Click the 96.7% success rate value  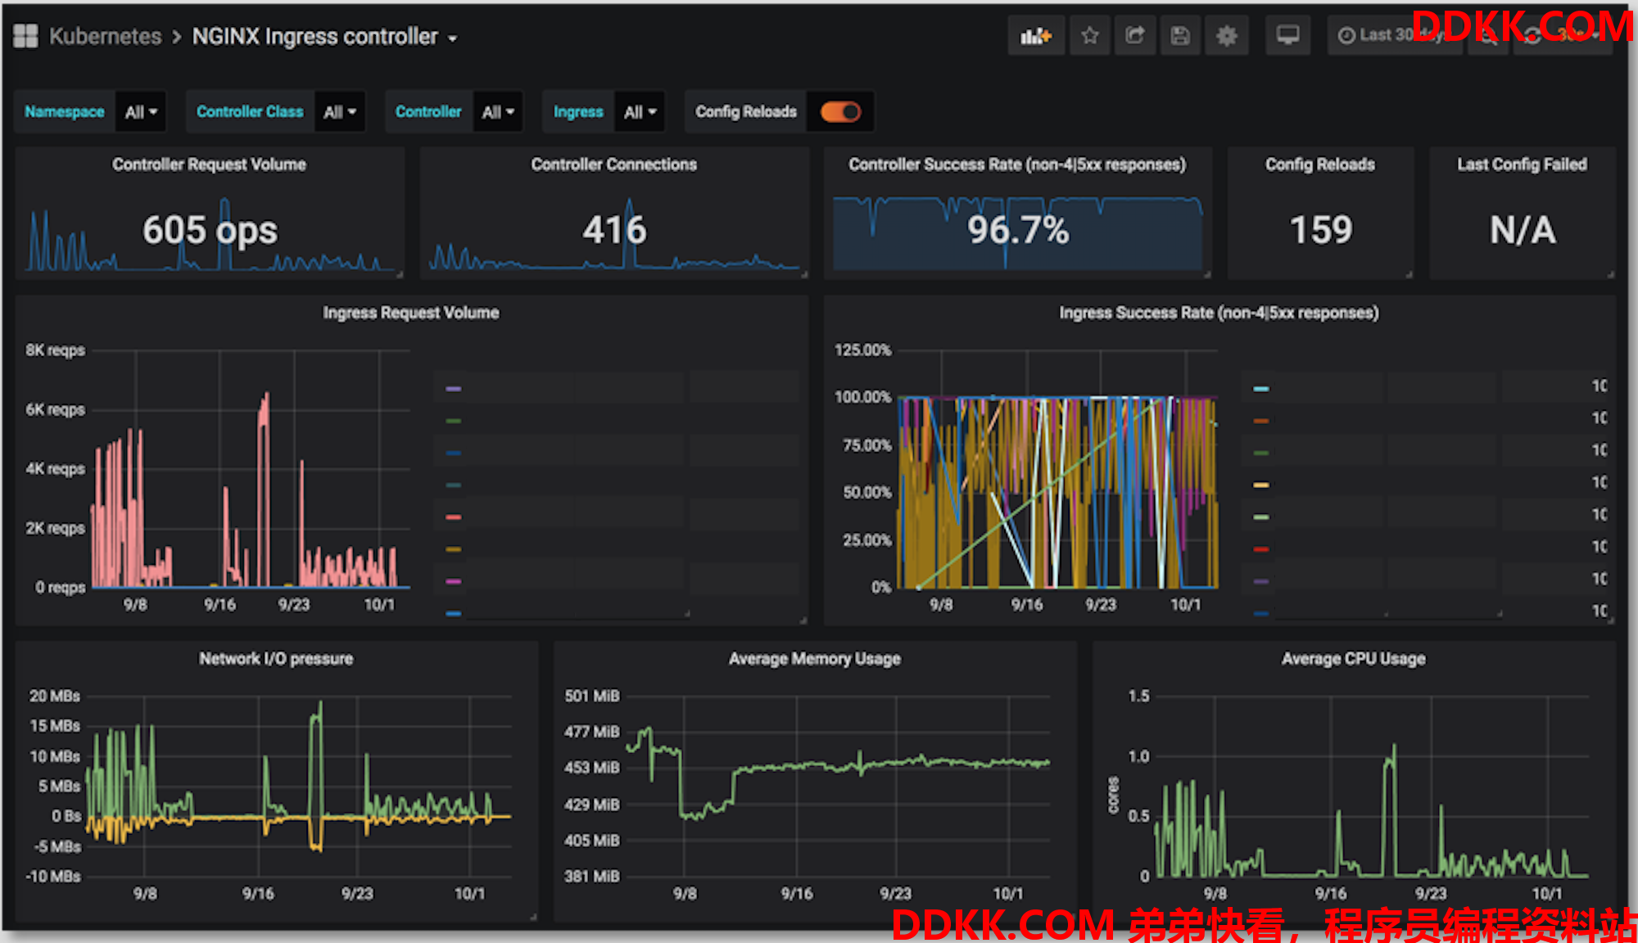pos(1018,230)
